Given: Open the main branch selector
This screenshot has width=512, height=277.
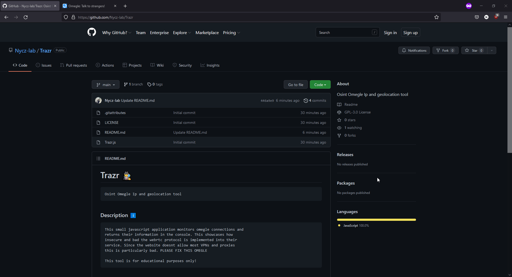Looking at the screenshot, I should 106,85.
